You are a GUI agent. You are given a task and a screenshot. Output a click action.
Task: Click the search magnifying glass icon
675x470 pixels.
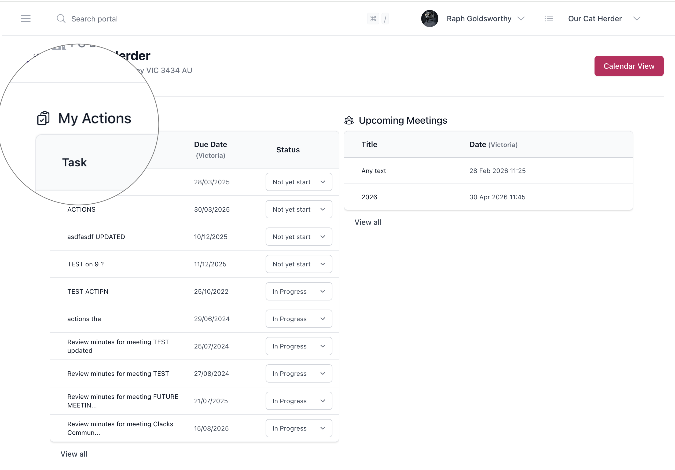click(x=61, y=19)
